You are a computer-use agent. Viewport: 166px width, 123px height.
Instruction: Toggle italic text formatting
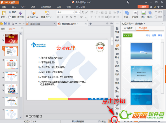[x=63, y=17]
